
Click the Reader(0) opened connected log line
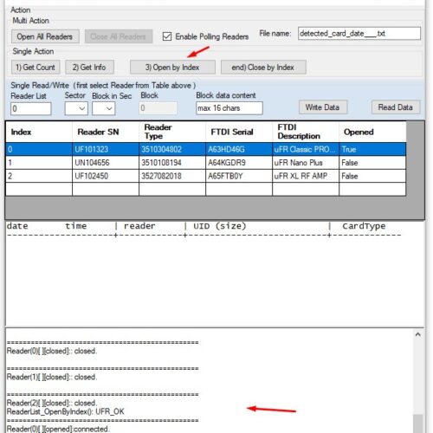click(58, 429)
